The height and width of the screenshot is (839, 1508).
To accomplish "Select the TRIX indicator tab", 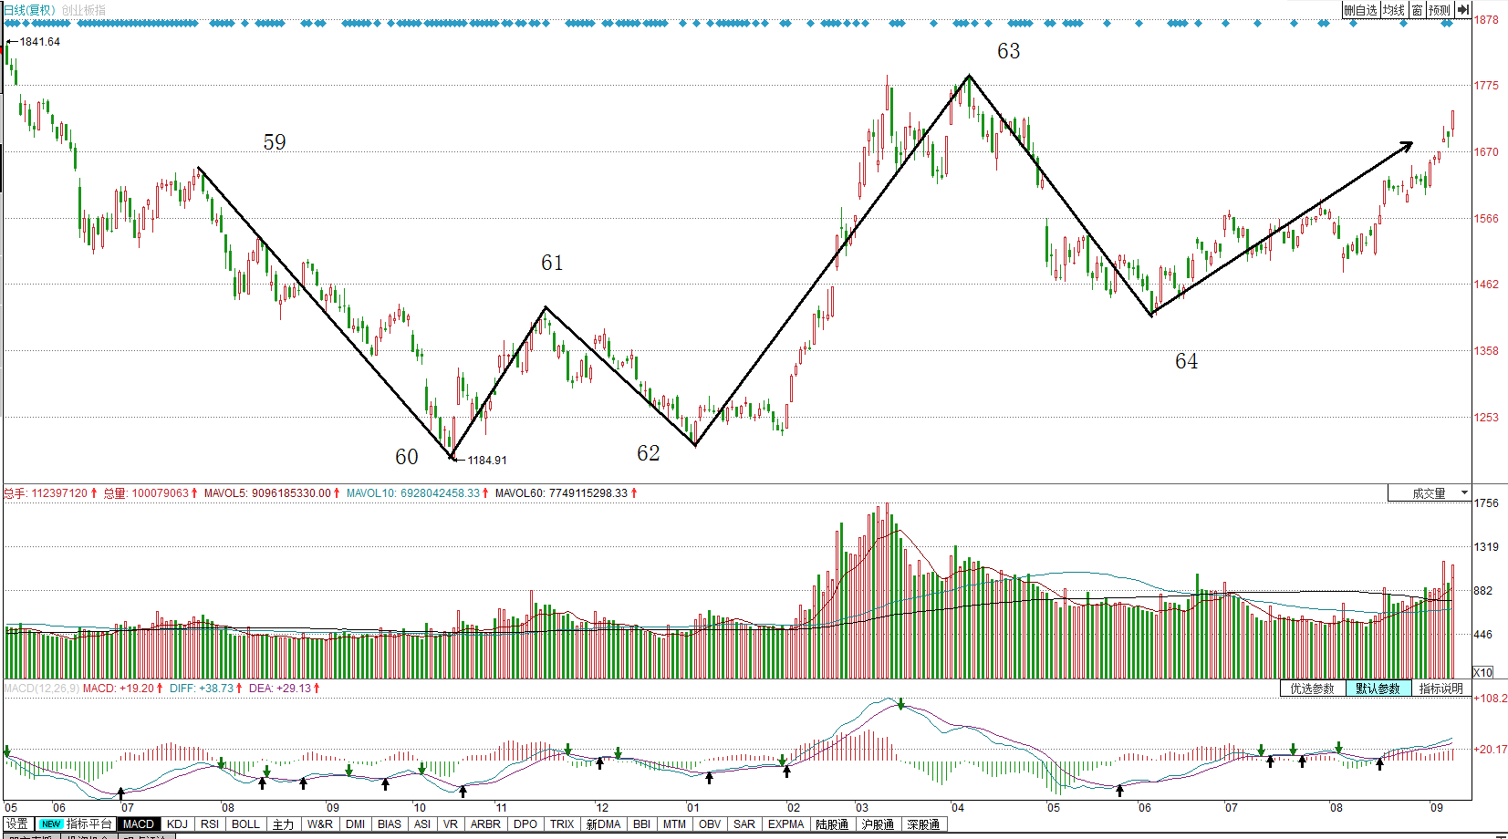I will [562, 823].
